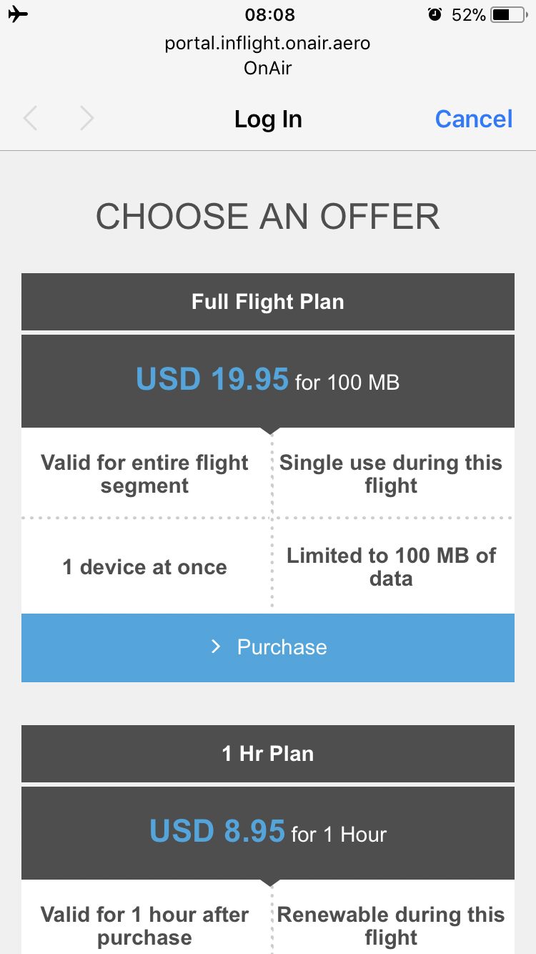Tap the battery indicator icon
The width and height of the screenshot is (536, 954).
pos(509,14)
